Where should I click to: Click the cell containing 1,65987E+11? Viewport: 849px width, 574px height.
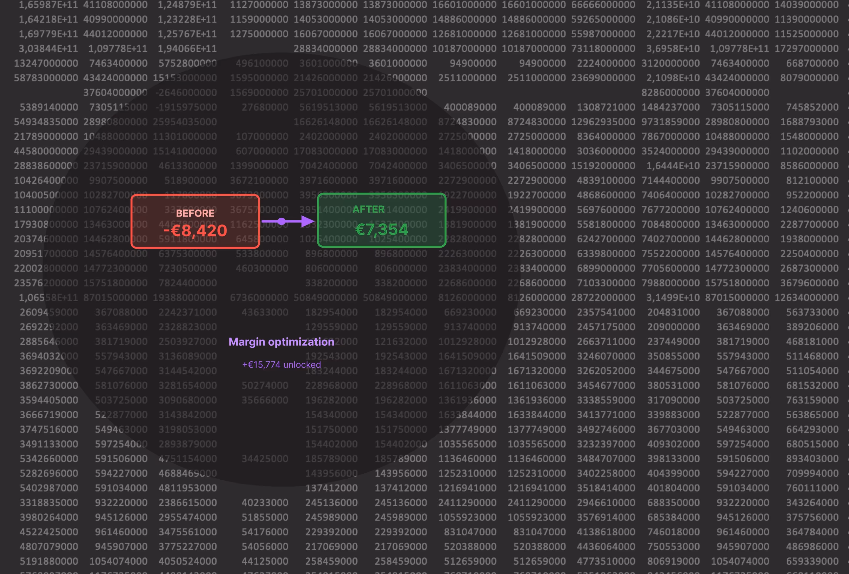pos(48,5)
